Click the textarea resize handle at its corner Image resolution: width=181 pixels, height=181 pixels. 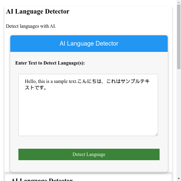click(x=156, y=134)
